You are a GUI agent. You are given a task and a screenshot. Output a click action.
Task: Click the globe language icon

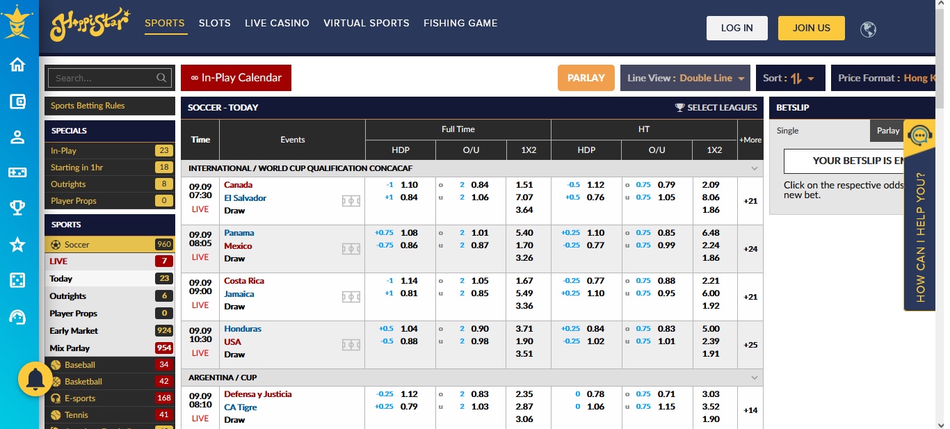[x=868, y=29]
